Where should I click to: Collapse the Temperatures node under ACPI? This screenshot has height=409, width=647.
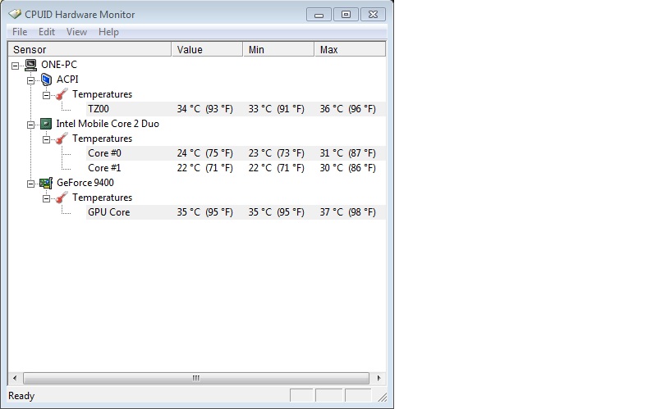tap(47, 95)
